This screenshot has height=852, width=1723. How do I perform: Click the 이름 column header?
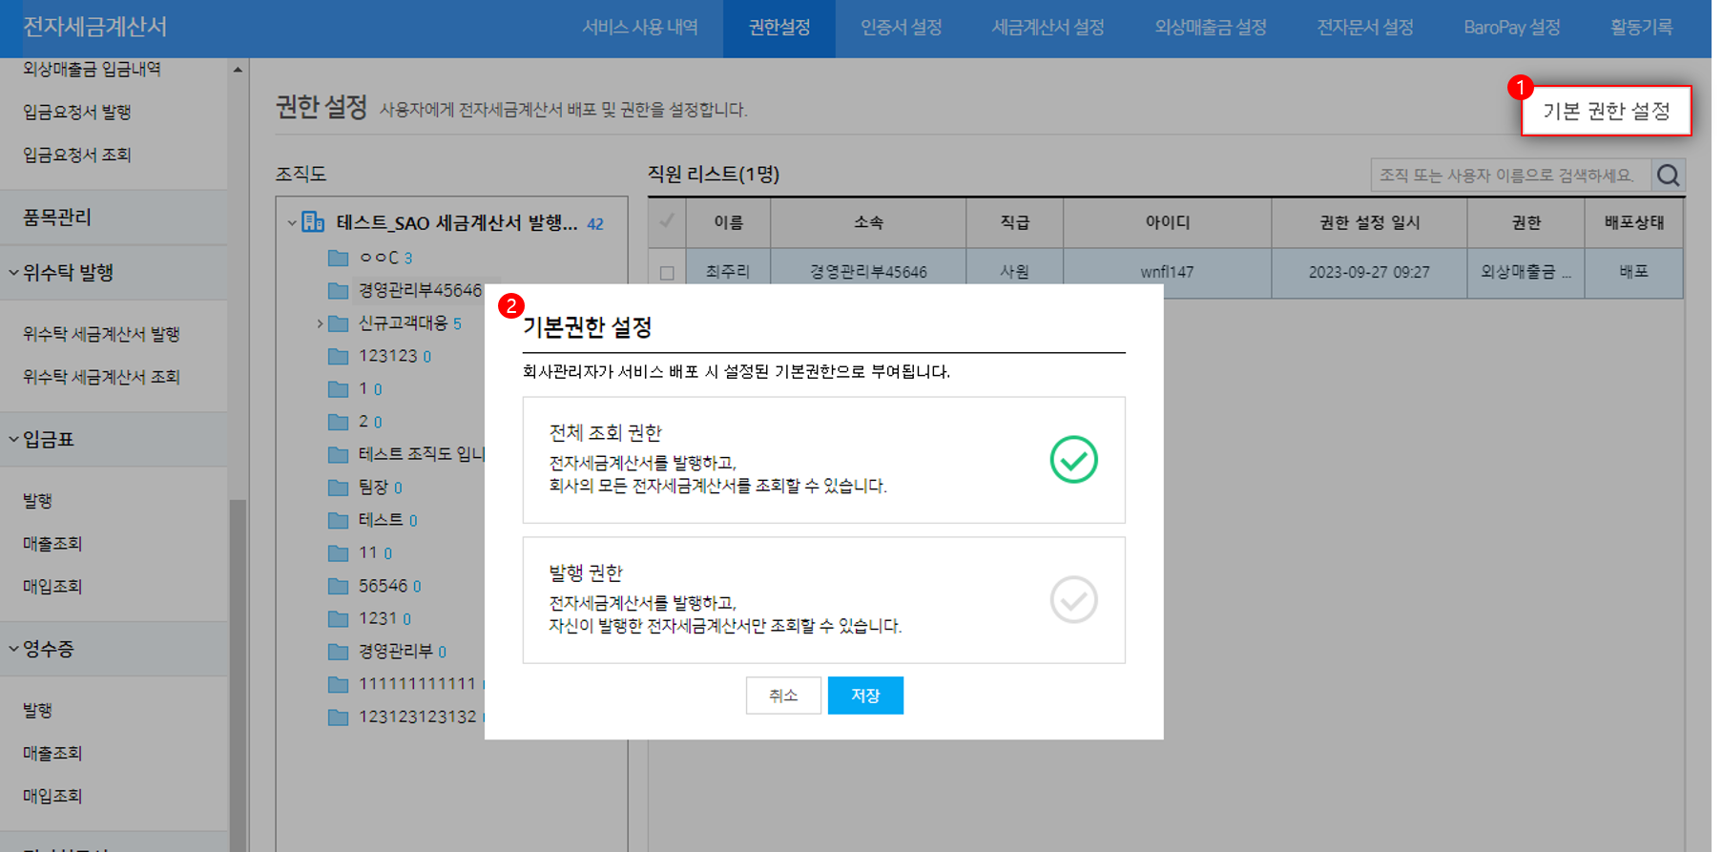pos(728,222)
